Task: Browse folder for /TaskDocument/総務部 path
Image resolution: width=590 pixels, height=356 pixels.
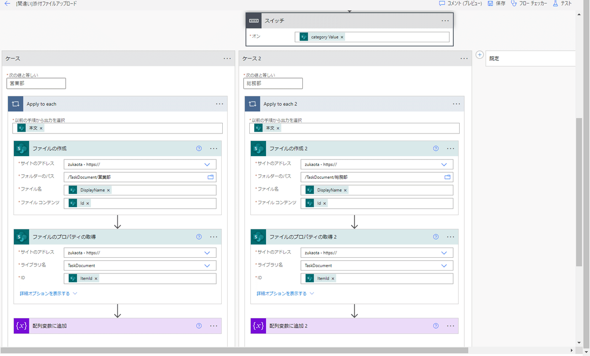Action: pyautogui.click(x=448, y=177)
